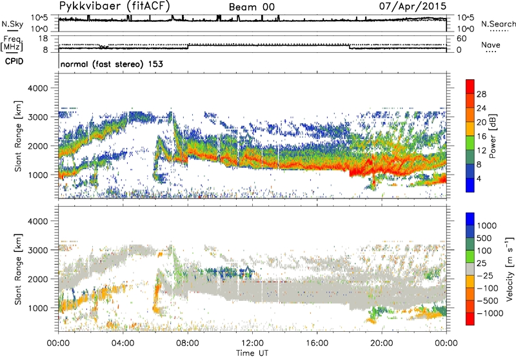Click the '60' tick on the Nave axis
Viewport: 516px width, 357px height.
pyautogui.click(x=461, y=39)
